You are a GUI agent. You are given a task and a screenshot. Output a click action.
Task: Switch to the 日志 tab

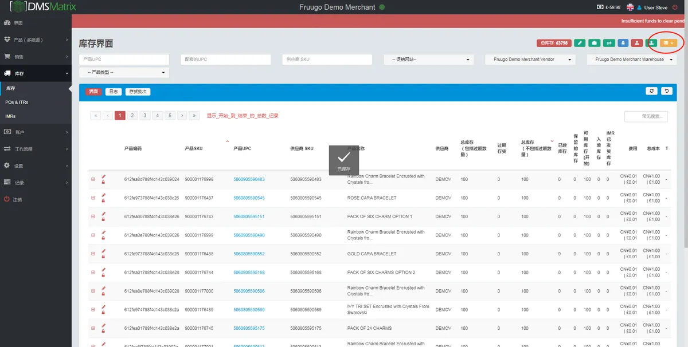[114, 92]
